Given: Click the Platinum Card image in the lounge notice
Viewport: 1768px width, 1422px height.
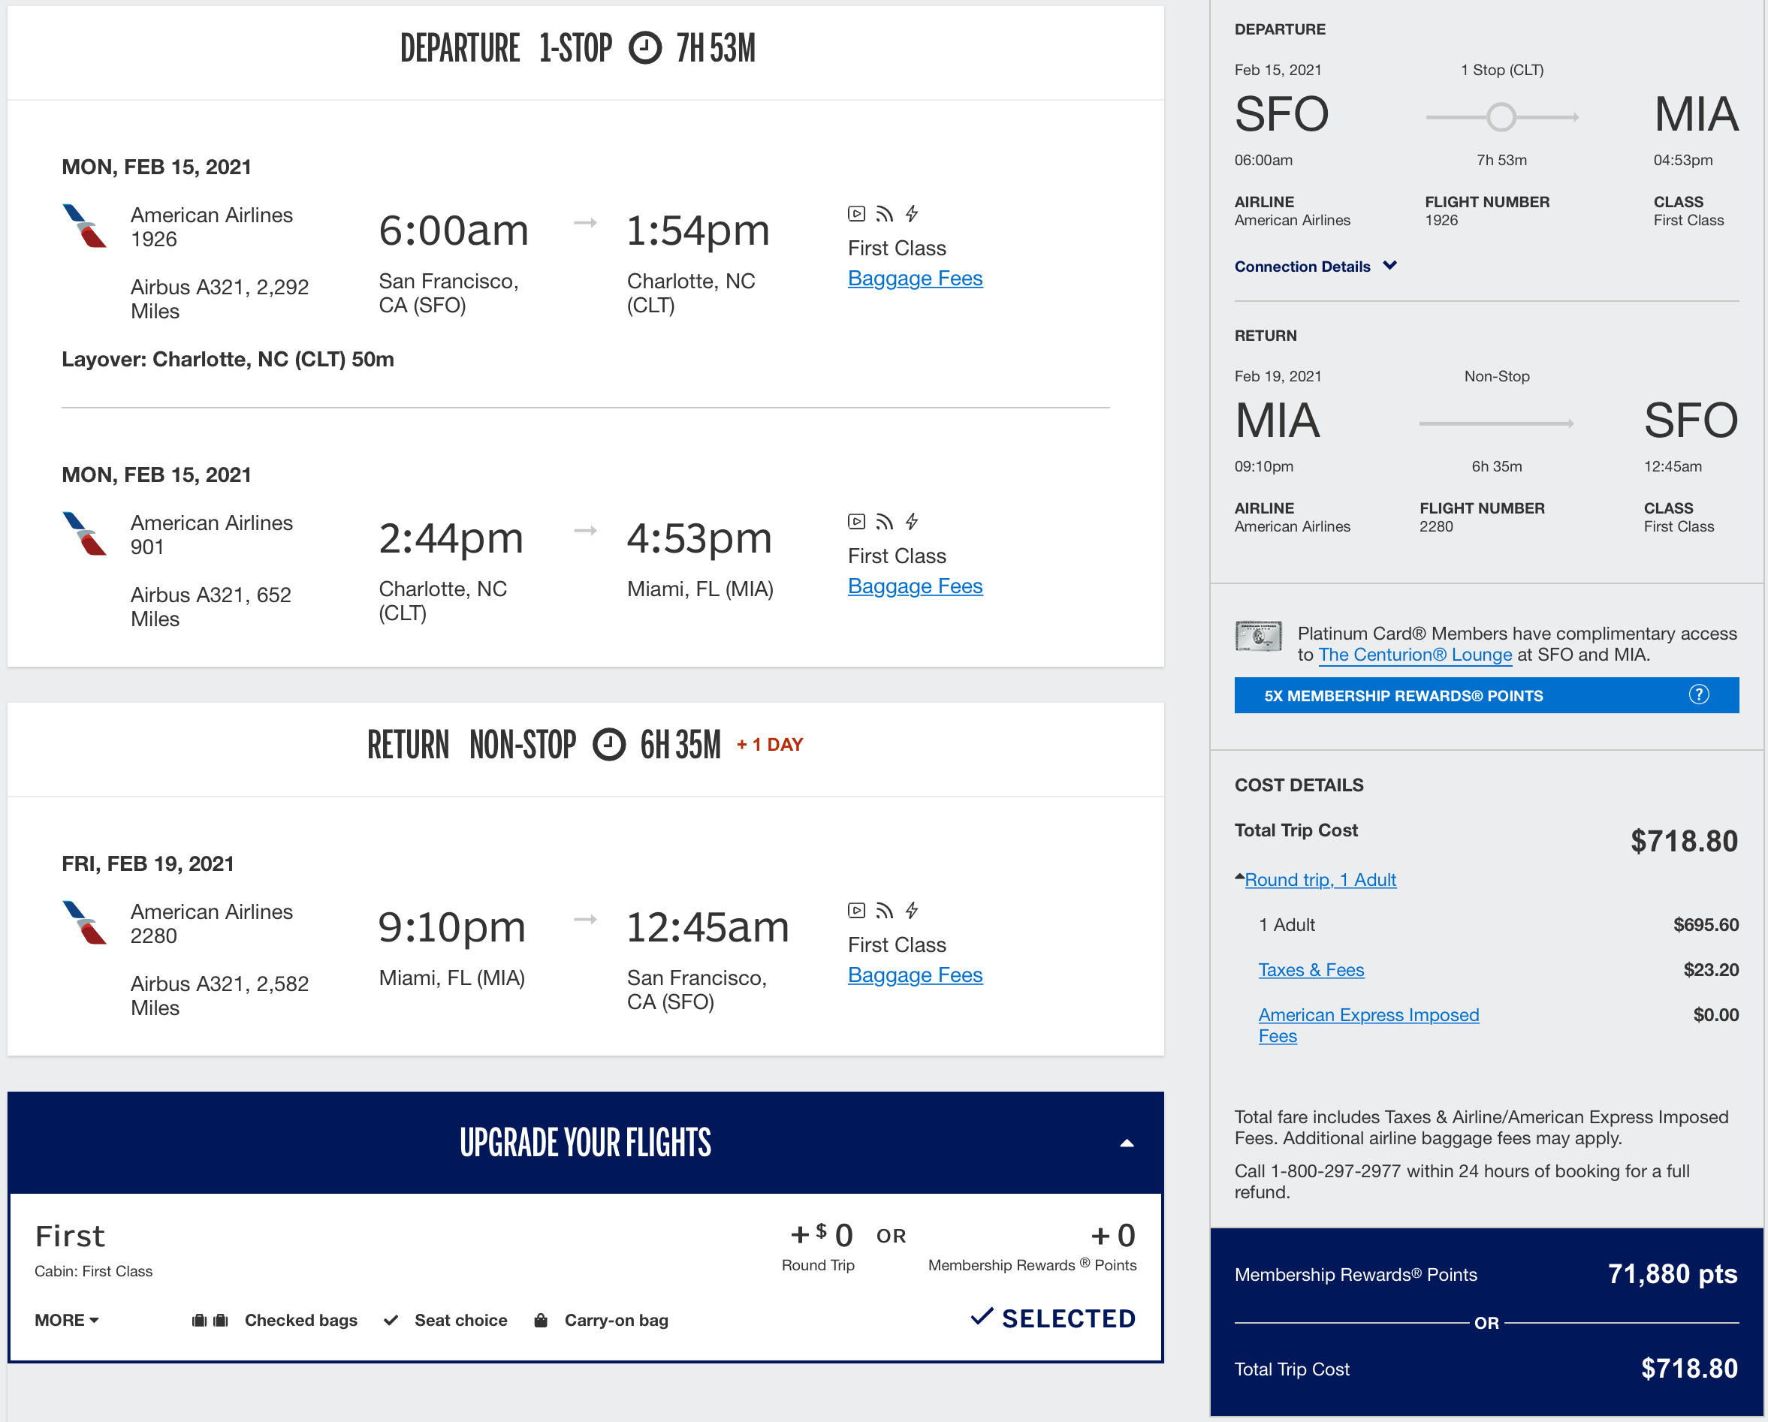Looking at the screenshot, I should coord(1257,636).
